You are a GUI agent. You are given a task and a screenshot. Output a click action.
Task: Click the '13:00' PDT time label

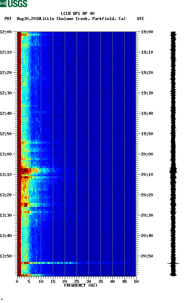[x=6, y=154]
